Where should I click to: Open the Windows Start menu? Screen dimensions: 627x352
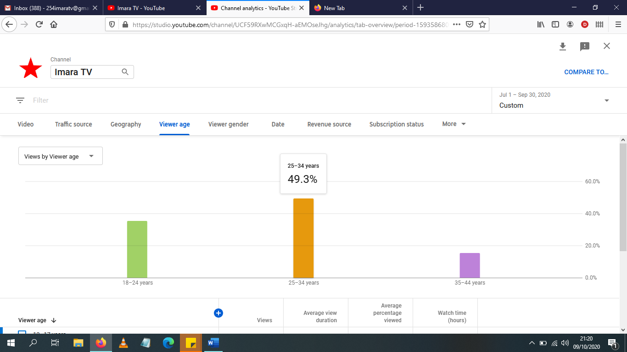click(11, 342)
